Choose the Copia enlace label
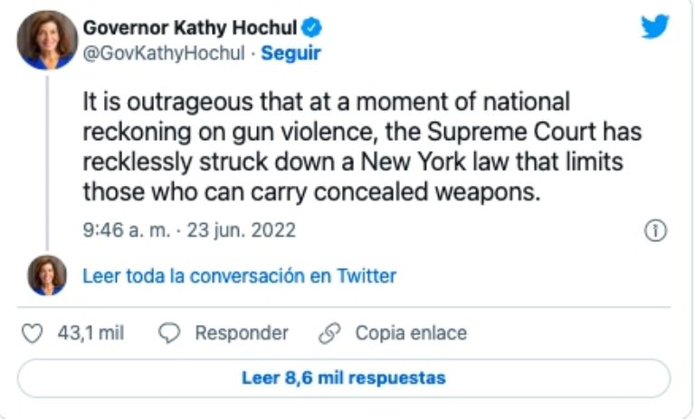 411,333
